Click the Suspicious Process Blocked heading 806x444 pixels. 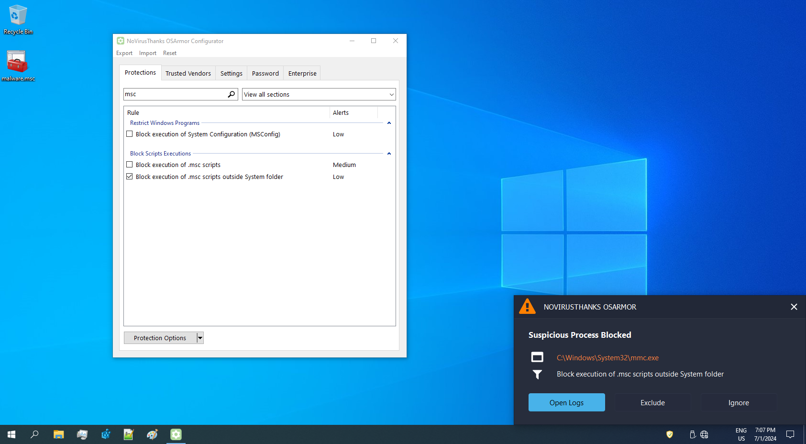[580, 335]
